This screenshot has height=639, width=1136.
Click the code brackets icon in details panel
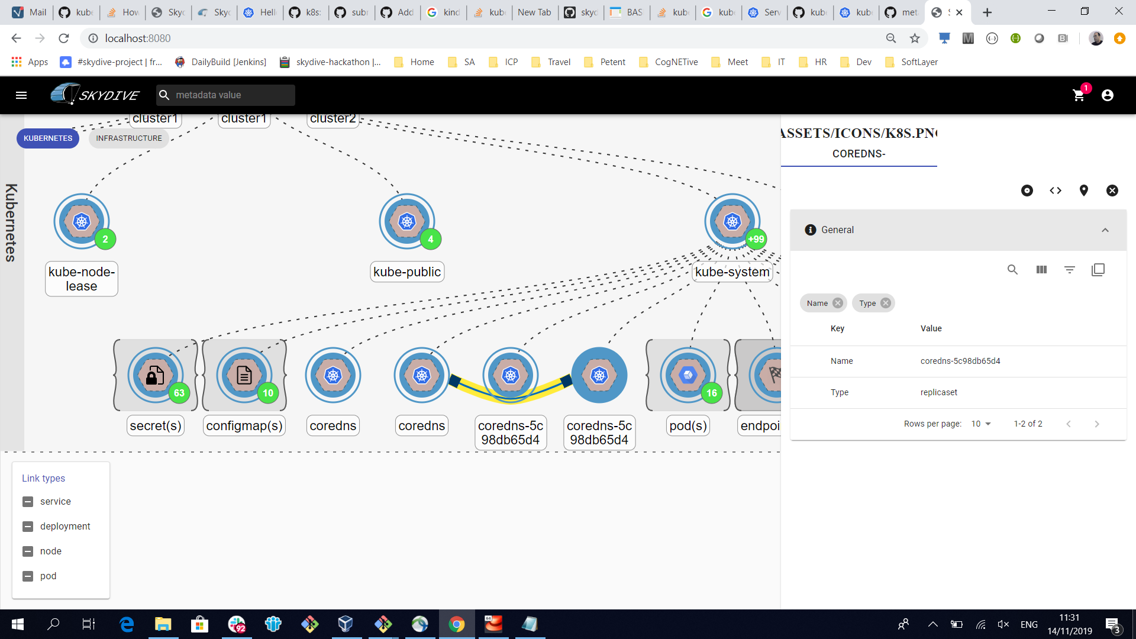click(1056, 191)
